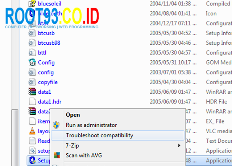Image resolution: width=232 pixels, height=166 pixels.
Task: Click the date 2004/08/04 01:41
Action: [x=173, y=13]
